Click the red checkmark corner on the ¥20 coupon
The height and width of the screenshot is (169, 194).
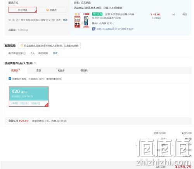[47, 105]
